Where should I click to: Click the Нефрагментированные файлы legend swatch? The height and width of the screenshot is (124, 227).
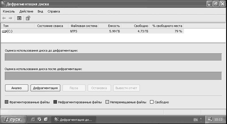point(55,102)
